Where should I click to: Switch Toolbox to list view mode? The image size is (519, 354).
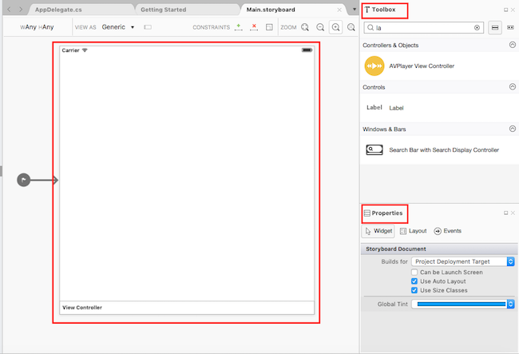click(495, 27)
